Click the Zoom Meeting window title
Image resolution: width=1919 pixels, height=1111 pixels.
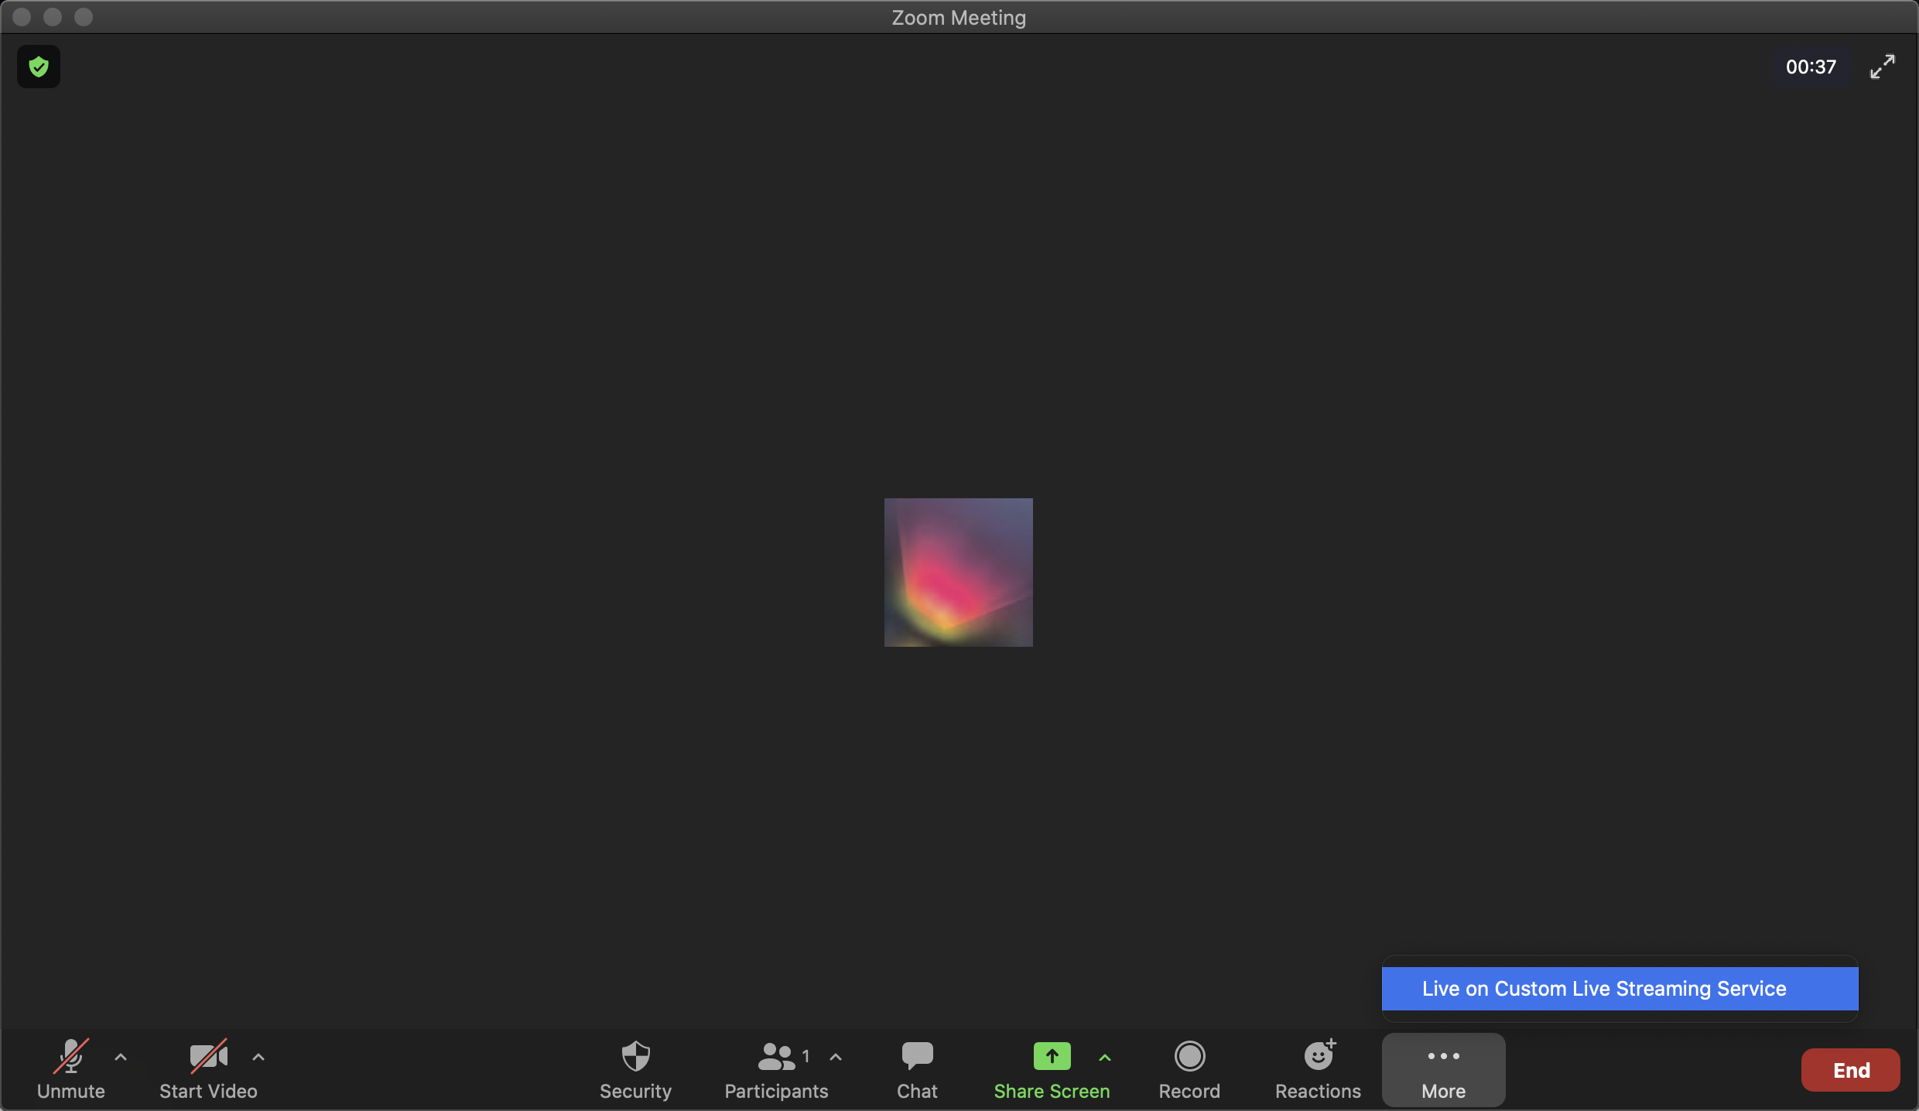pyautogui.click(x=959, y=18)
